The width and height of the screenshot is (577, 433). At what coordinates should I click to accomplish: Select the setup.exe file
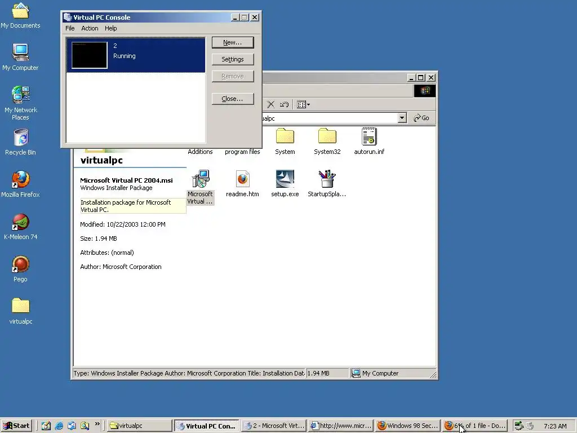pyautogui.click(x=285, y=184)
